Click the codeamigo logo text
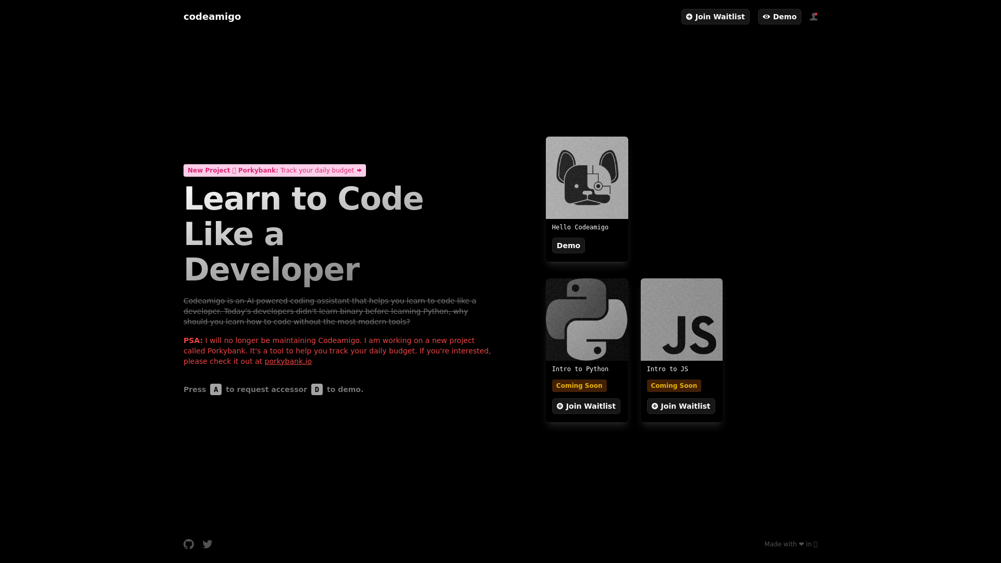The width and height of the screenshot is (1001, 563). (x=212, y=17)
